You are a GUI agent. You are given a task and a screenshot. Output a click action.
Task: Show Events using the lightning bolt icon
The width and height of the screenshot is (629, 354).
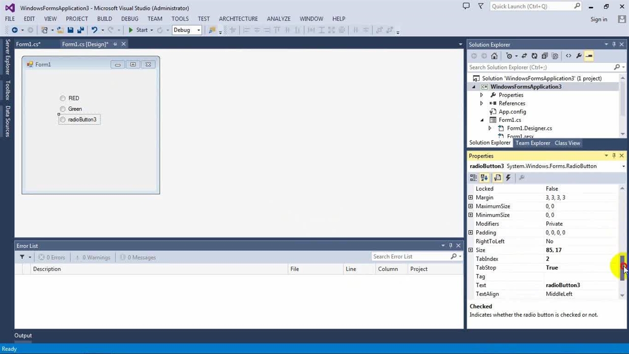(x=508, y=177)
